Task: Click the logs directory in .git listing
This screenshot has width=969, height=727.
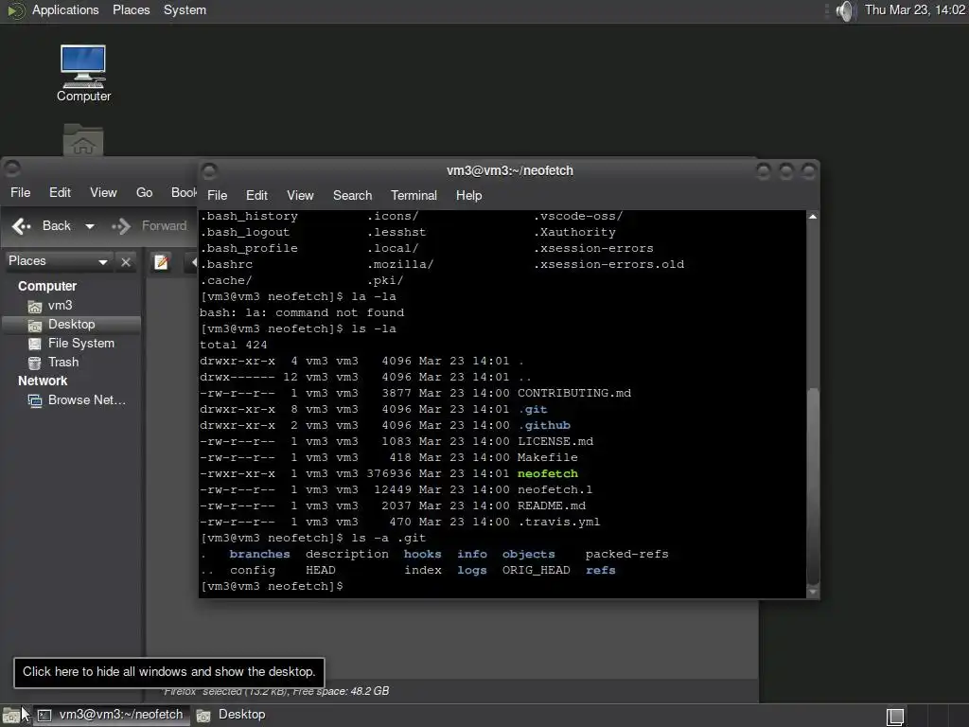Action: [472, 570]
